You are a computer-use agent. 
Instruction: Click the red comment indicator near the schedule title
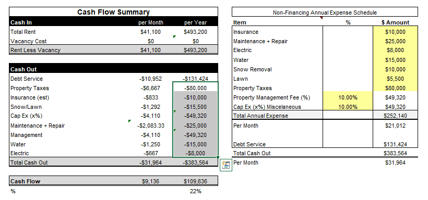[x=322, y=18]
